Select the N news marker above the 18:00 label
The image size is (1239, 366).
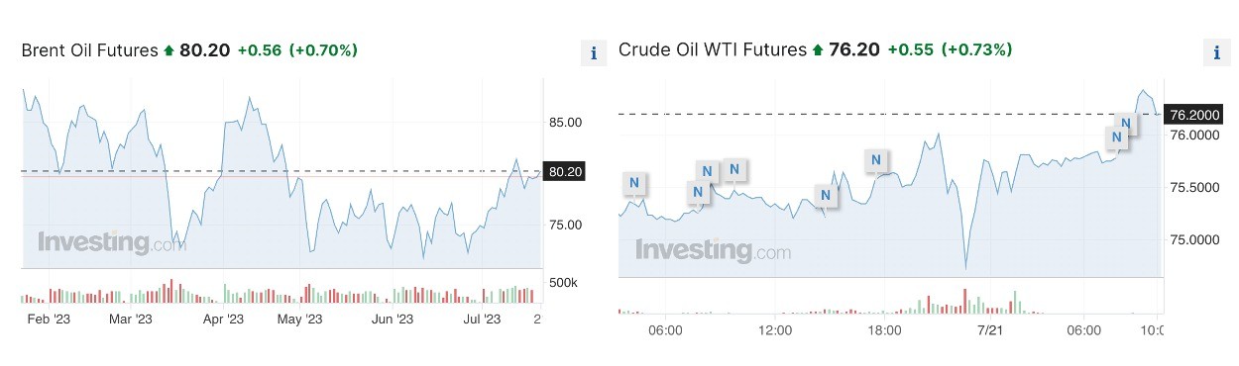point(876,159)
